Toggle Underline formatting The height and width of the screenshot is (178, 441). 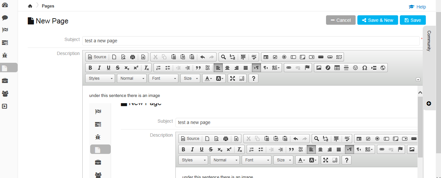[x=108, y=68]
